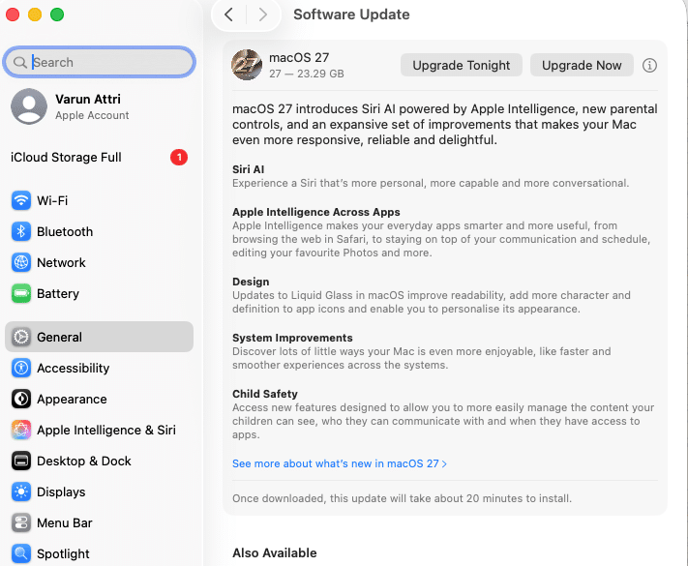
Task: Click the Software Update title
Action: coord(351,15)
